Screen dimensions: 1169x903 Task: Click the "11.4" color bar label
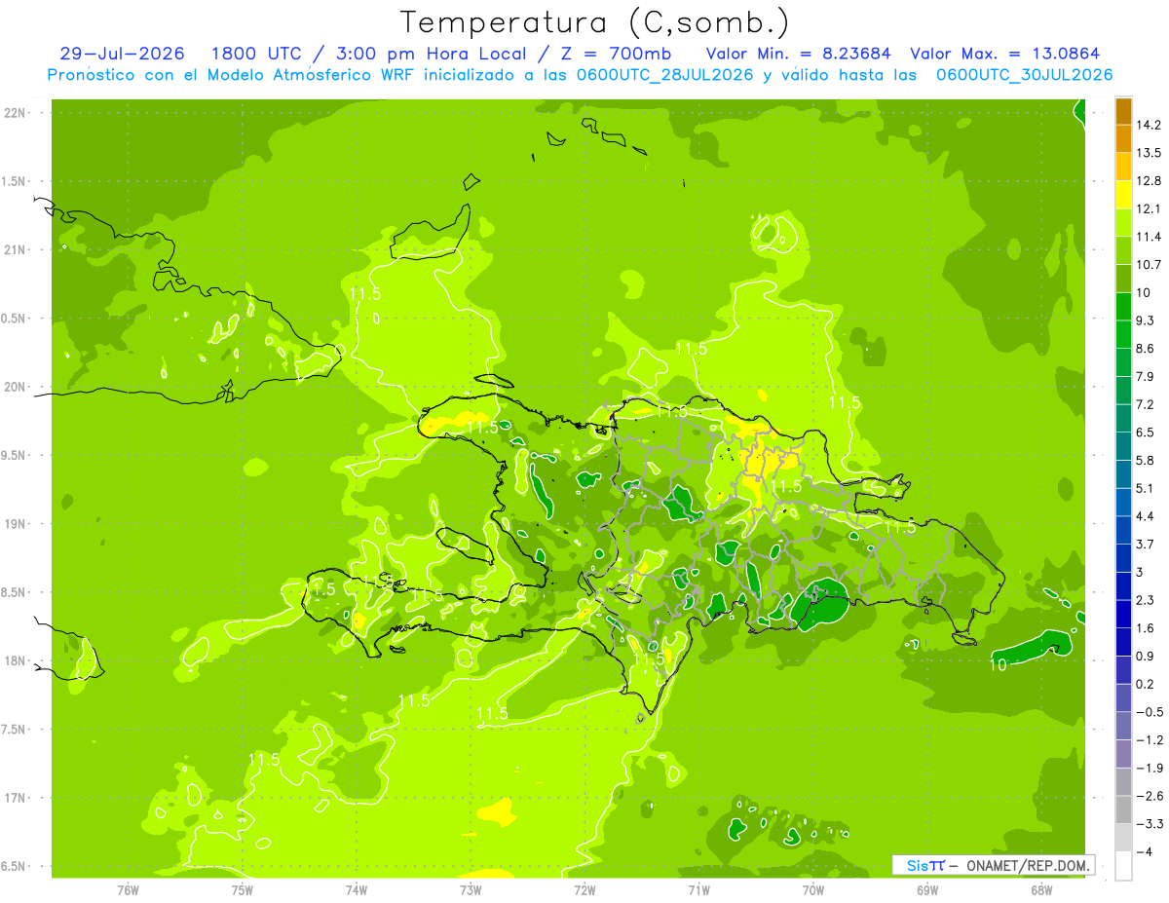(x=1150, y=237)
